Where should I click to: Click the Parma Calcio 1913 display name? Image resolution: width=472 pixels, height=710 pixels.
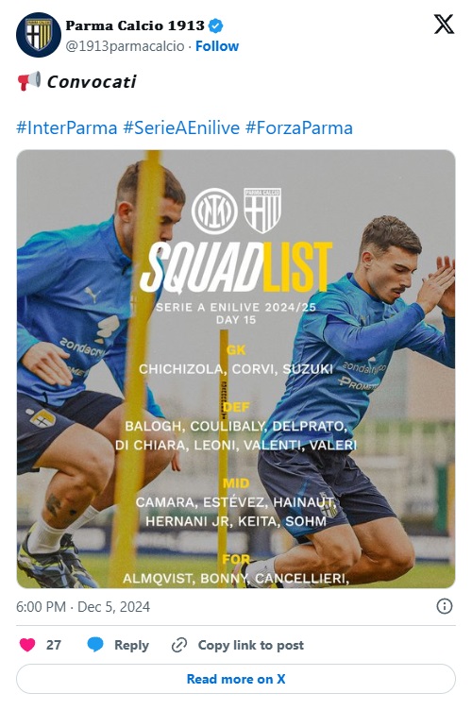click(135, 25)
